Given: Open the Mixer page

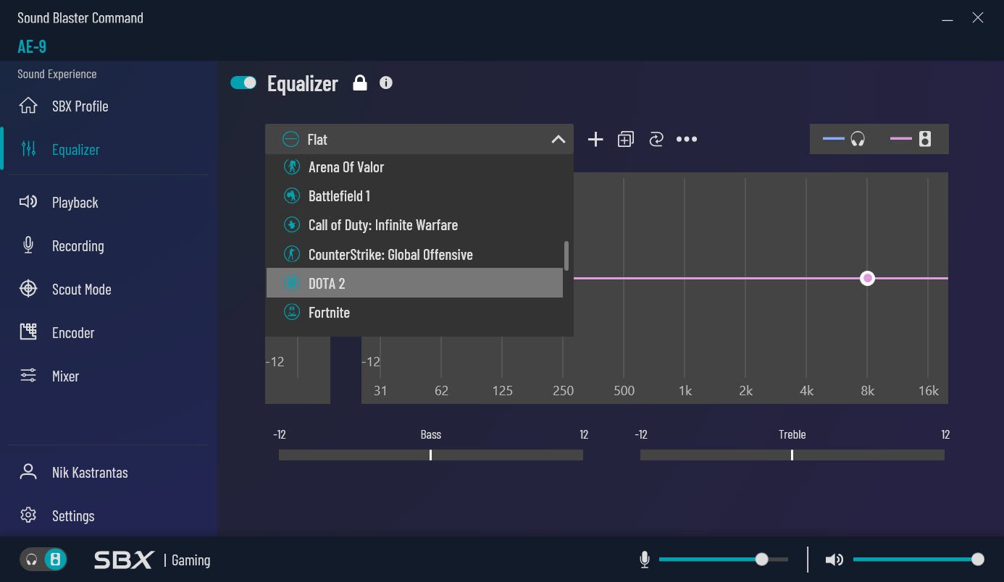Looking at the screenshot, I should click(x=109, y=376).
